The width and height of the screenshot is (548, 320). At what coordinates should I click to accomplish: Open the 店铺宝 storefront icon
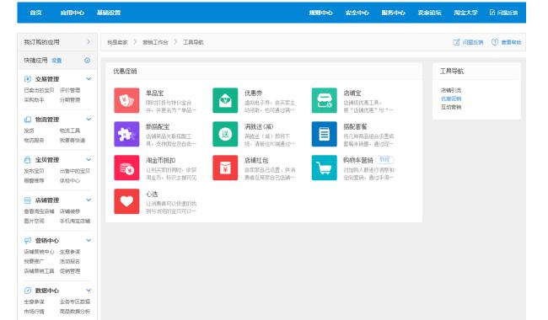click(x=325, y=100)
